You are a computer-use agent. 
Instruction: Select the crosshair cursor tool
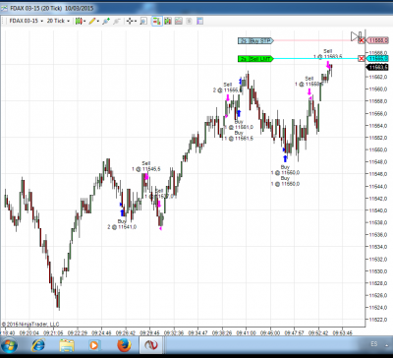click(131, 22)
